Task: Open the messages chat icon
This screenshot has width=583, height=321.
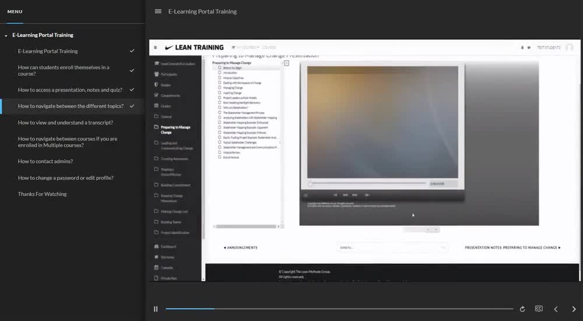Action: 529,48
